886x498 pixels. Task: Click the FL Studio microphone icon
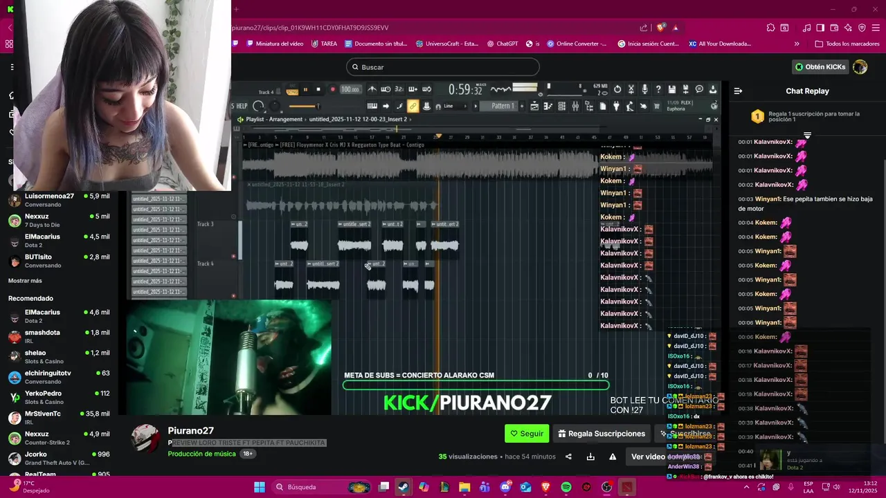tap(644, 89)
